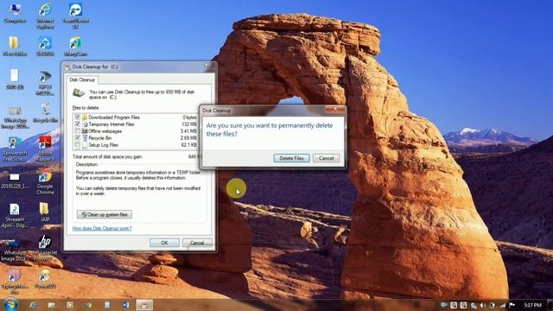Open the network status tray icon
Screen dimensions: 553x311
pyautogui.click(x=503, y=305)
